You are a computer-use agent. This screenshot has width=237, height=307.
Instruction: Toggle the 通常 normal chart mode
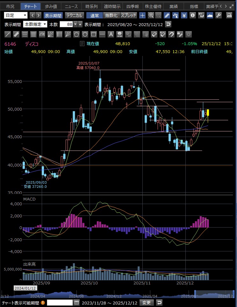click(95, 15)
